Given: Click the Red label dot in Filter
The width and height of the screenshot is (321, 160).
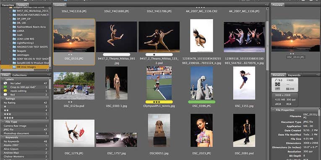Looking at the screenshot, I should [5, 94].
